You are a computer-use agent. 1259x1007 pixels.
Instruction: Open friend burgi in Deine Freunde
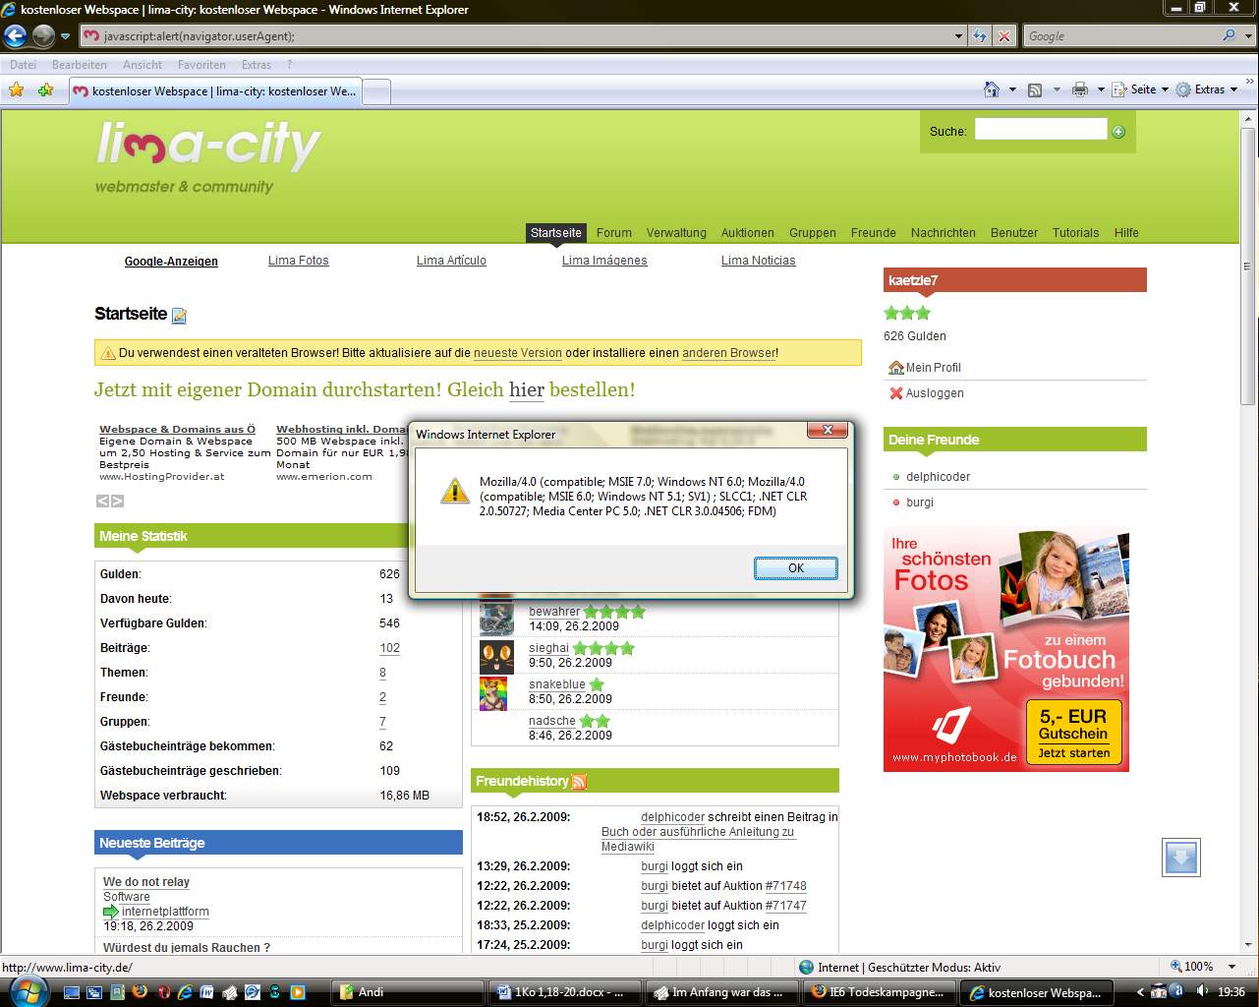(920, 503)
